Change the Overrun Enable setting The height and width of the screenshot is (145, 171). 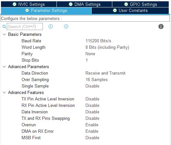coord(92,125)
